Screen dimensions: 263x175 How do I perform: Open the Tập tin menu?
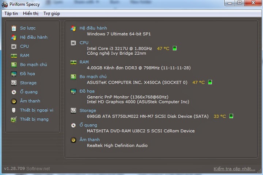click(x=11, y=13)
